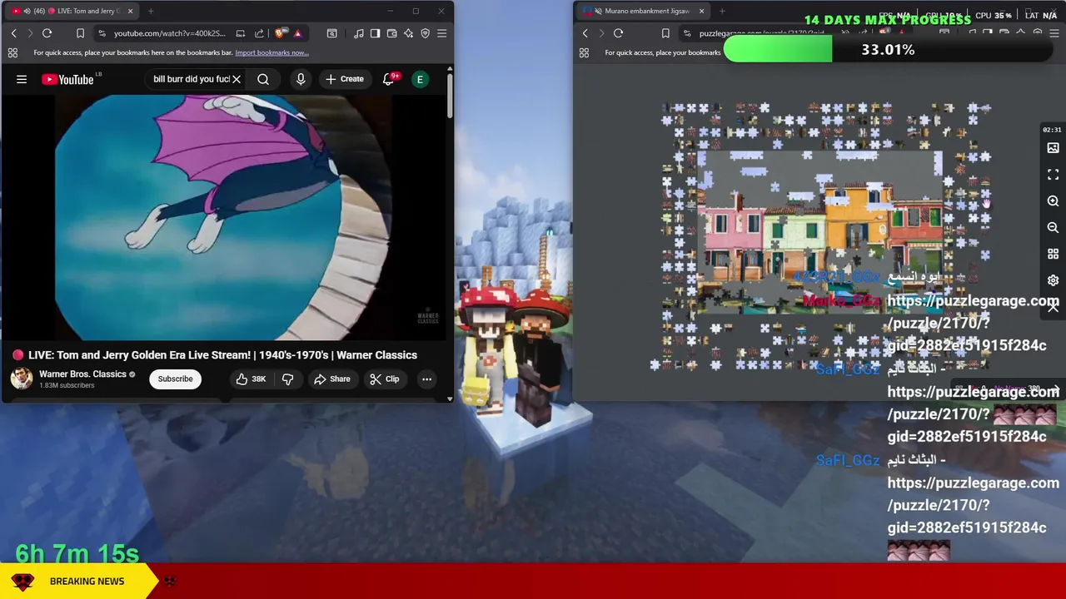Mute the Tom and Jerry tab audio icon
The width and height of the screenshot is (1066, 599).
27,11
